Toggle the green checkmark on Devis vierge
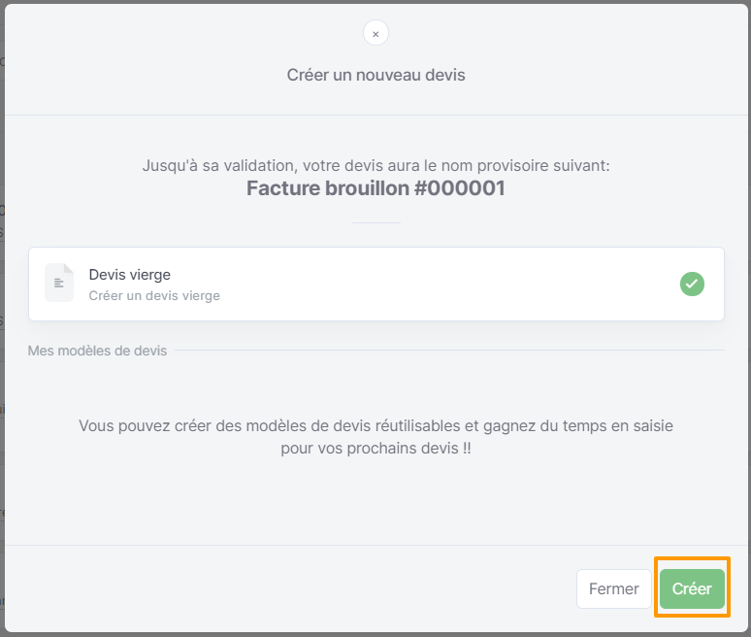 coord(692,284)
